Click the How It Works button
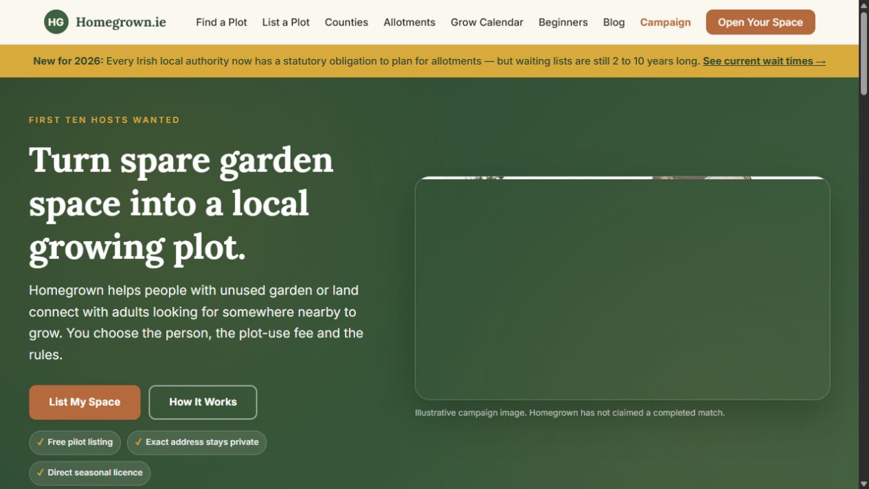869x489 pixels. tap(203, 402)
